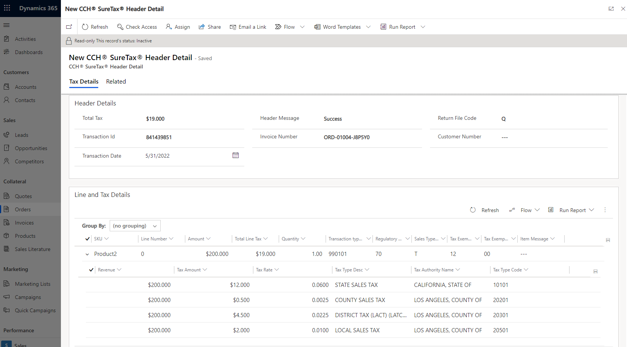The width and height of the screenshot is (627, 347).
Task: Expand Word Templates dropdown chevron
Action: coord(368,27)
